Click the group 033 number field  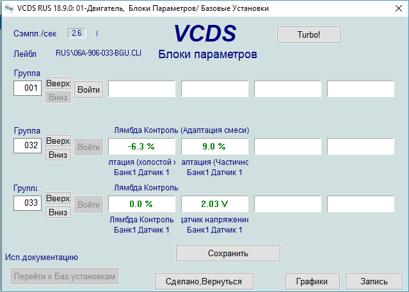(x=28, y=203)
